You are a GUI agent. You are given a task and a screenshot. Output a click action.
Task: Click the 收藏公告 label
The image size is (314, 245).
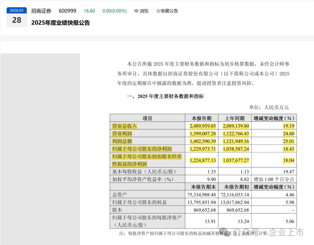point(169,11)
